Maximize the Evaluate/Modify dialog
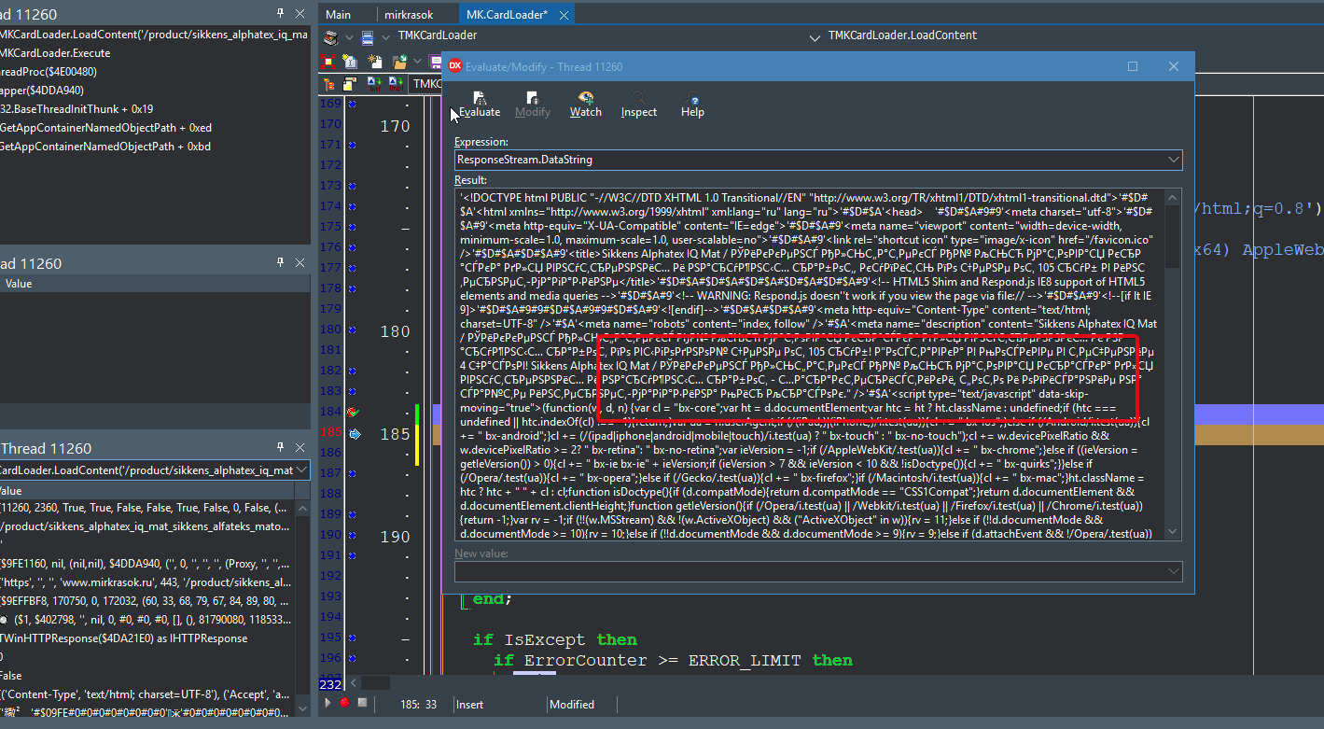The height and width of the screenshot is (729, 1324). point(1133,66)
